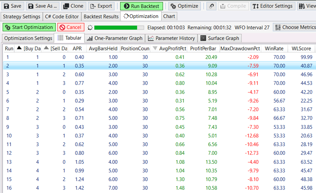Switch to the Chart tab

coord(169,16)
